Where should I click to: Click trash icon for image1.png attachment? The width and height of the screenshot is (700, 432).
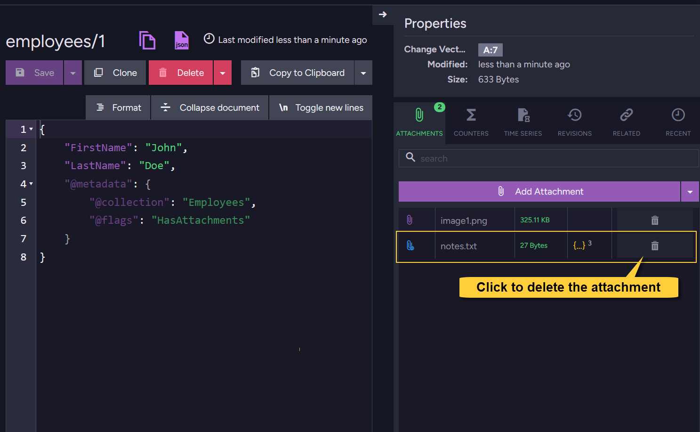pyautogui.click(x=654, y=220)
